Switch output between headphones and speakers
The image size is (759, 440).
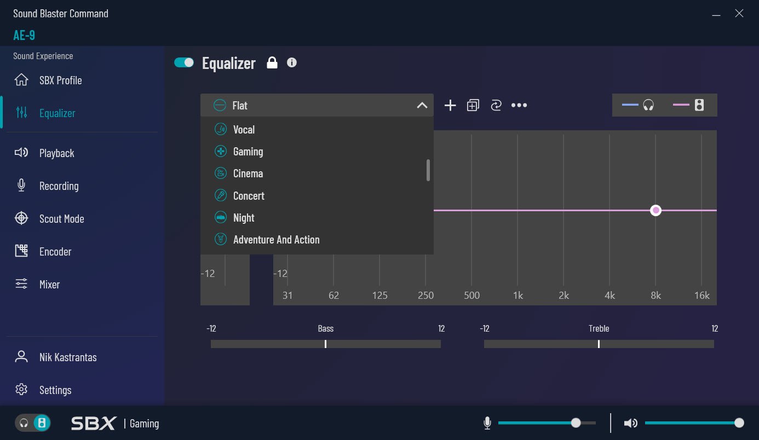[32, 423]
